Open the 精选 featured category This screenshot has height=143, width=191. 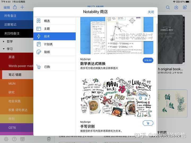click(x=54, y=21)
